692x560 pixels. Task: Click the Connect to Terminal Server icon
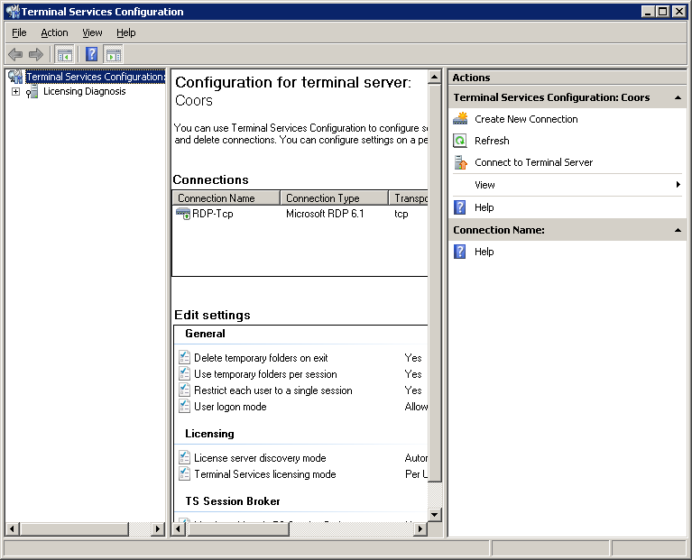tap(460, 162)
